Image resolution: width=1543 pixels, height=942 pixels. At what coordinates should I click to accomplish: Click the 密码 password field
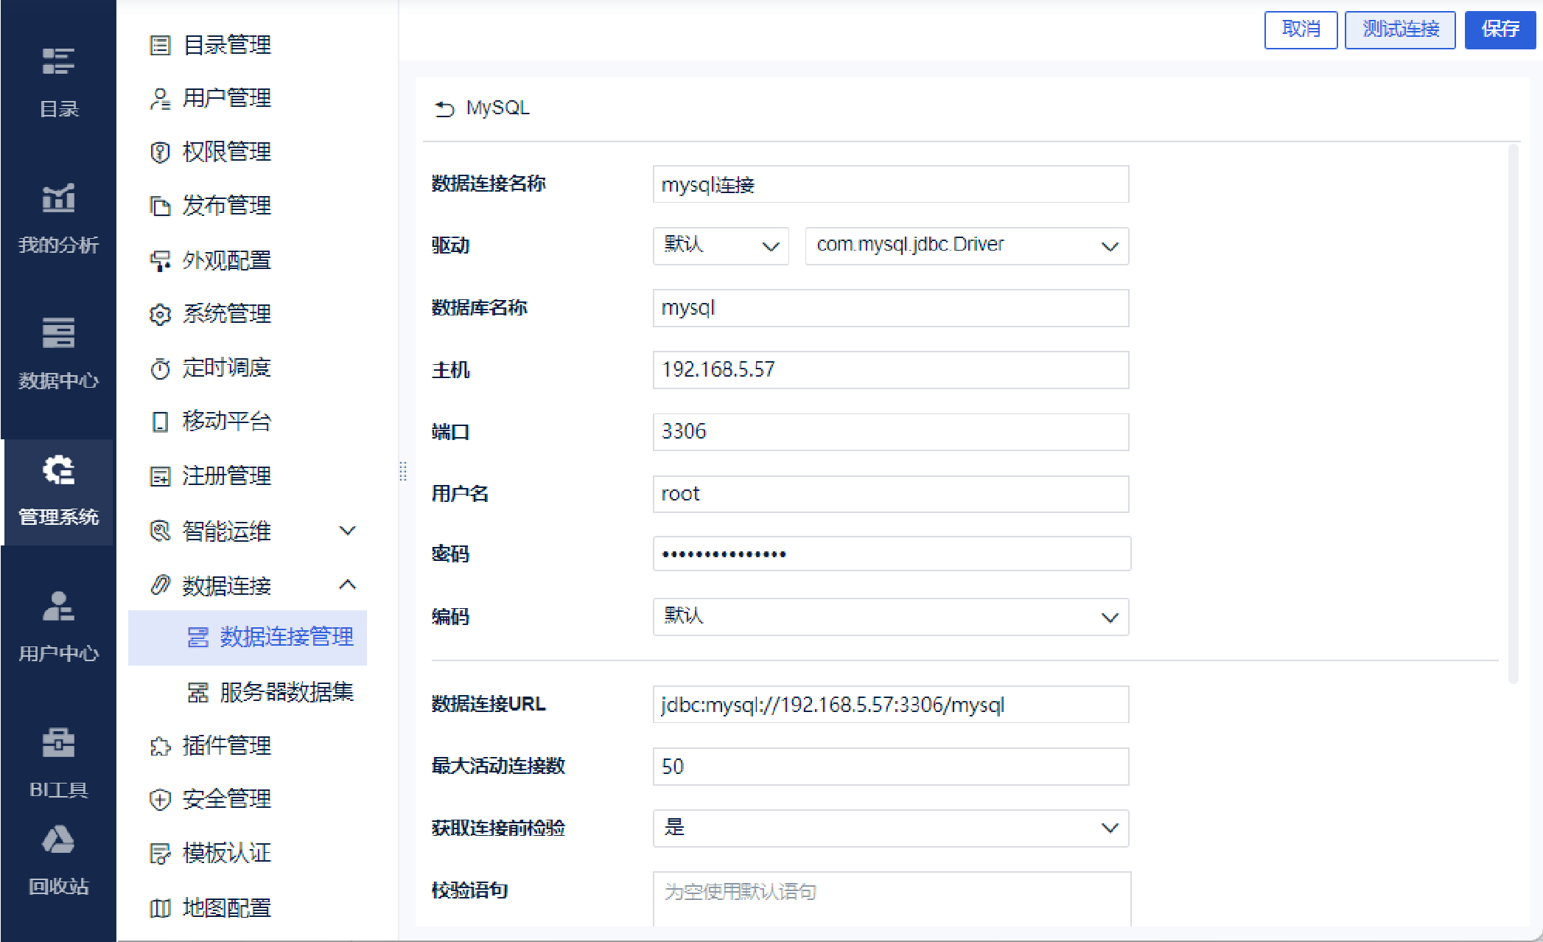pyautogui.click(x=891, y=554)
